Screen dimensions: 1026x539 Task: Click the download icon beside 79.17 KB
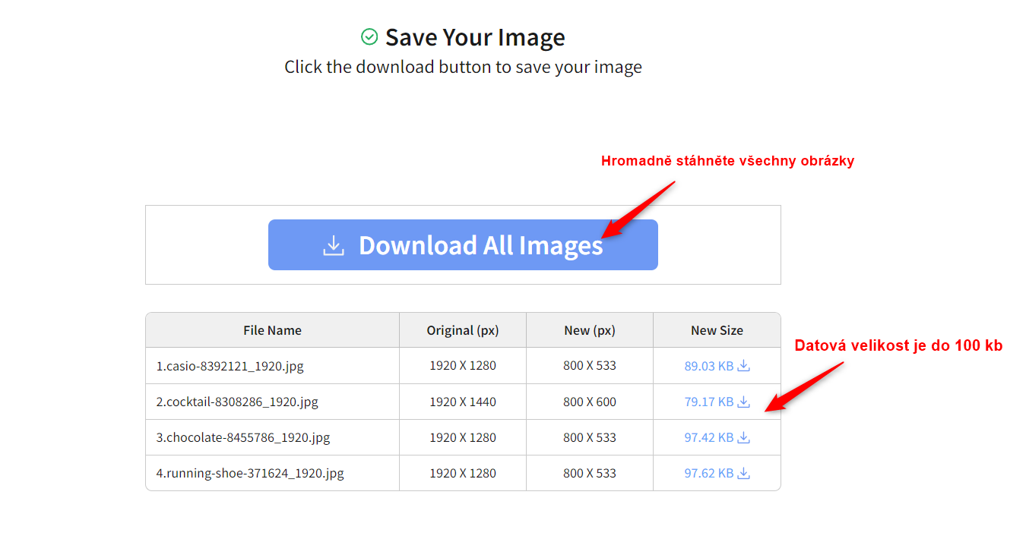click(744, 402)
